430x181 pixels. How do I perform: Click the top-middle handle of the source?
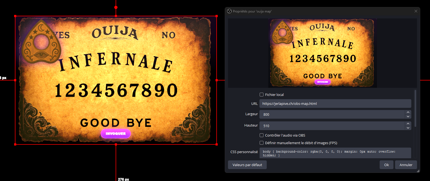tap(116, 16)
